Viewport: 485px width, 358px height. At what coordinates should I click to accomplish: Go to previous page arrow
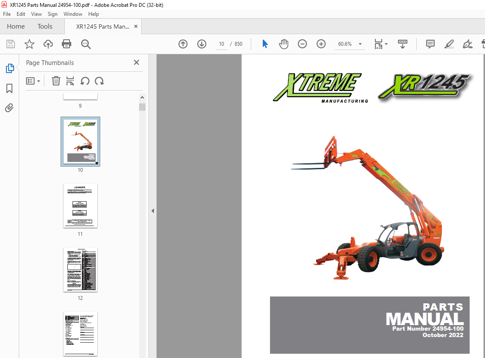183,44
